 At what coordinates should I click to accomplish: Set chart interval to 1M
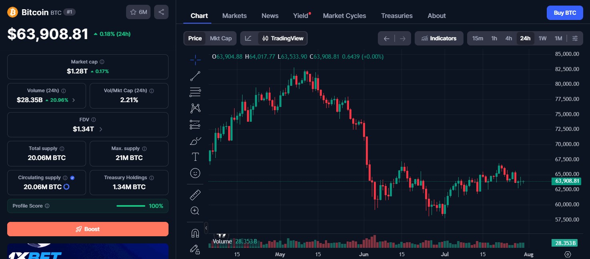click(x=558, y=38)
